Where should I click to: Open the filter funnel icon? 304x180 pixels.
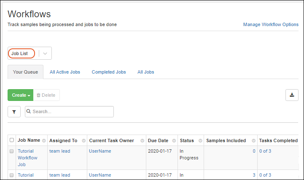pos(14,112)
